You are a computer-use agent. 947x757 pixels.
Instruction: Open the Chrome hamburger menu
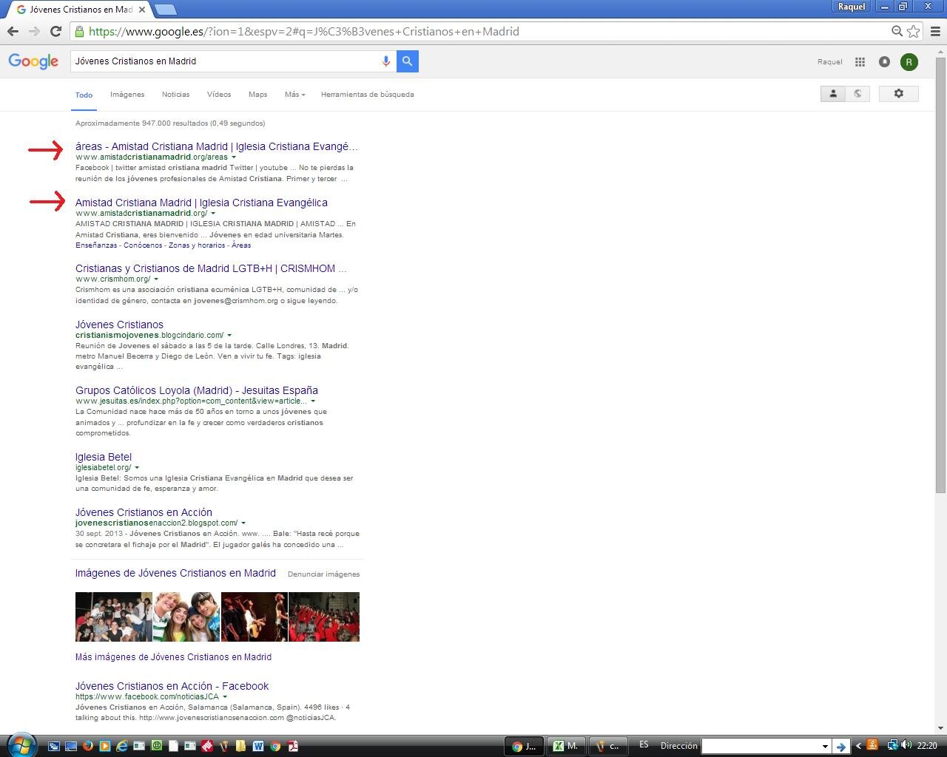[935, 31]
